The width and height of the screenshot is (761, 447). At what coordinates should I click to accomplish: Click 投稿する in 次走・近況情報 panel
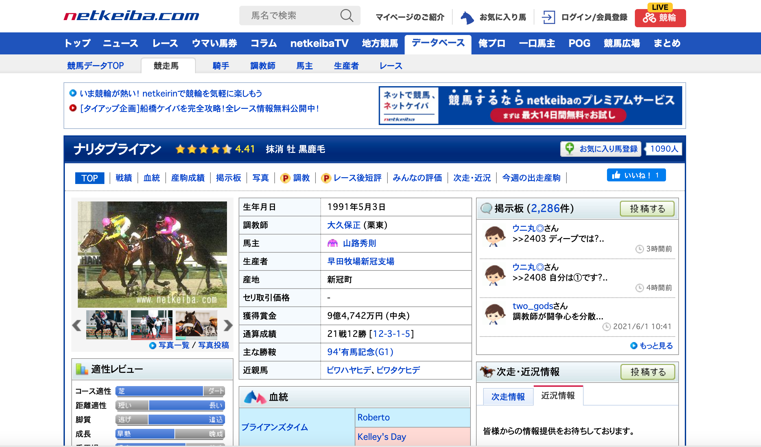(648, 372)
